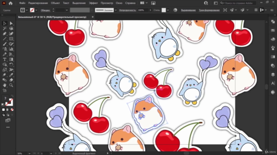
Task: Select the Pen tool
Action: coord(5,34)
